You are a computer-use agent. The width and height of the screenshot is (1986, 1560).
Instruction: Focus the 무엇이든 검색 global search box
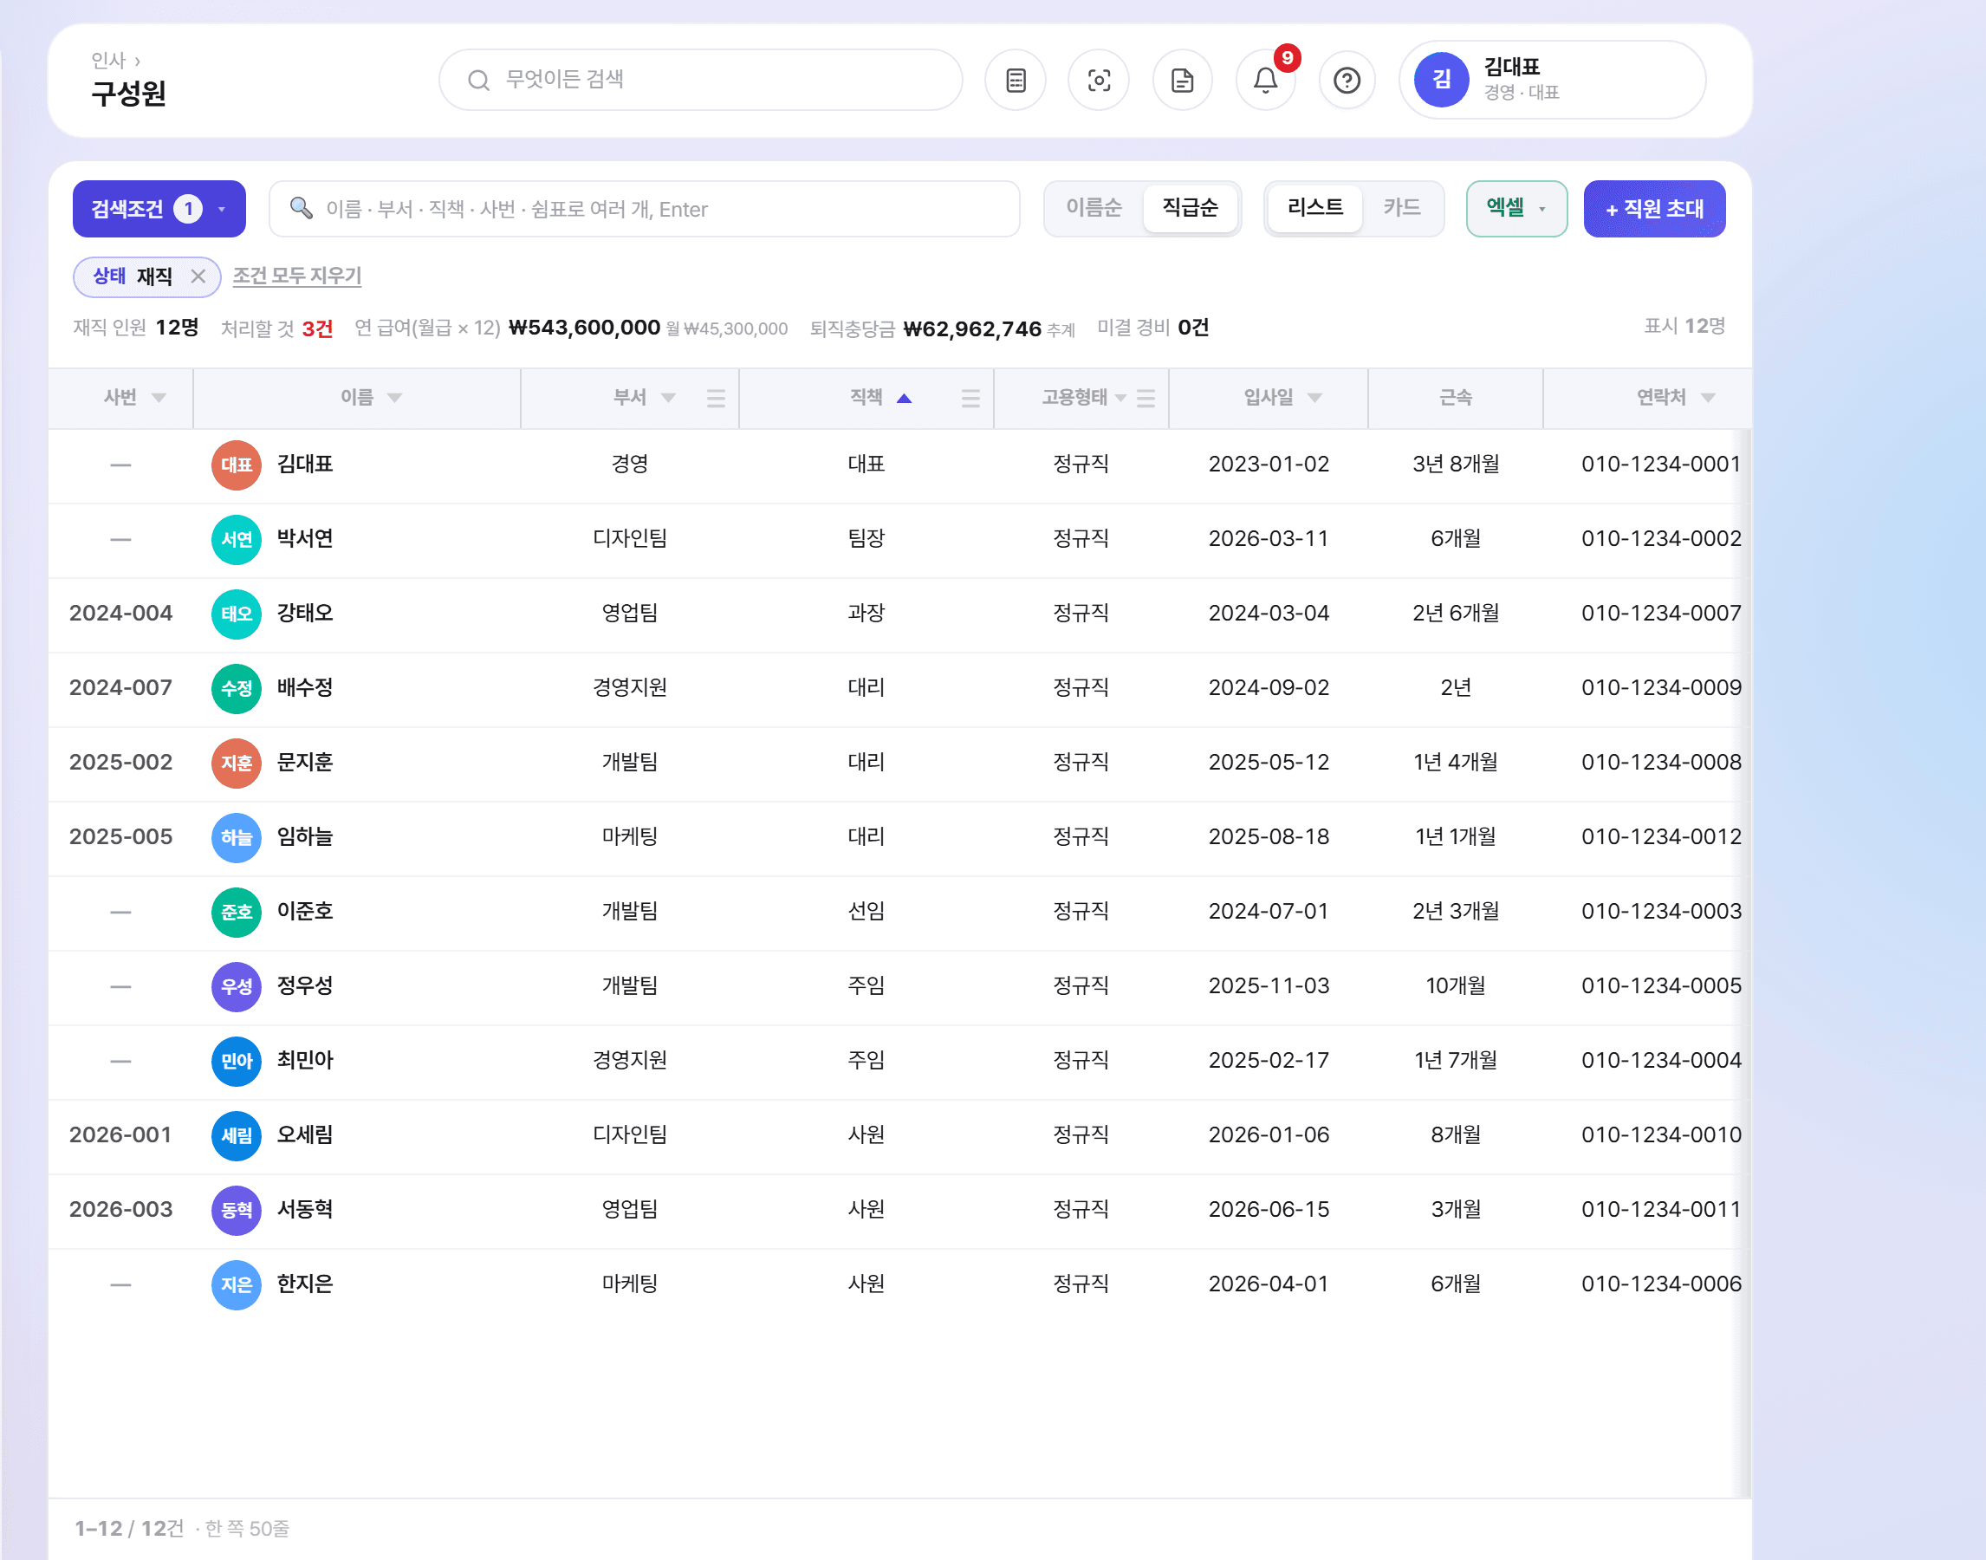pyautogui.click(x=700, y=81)
